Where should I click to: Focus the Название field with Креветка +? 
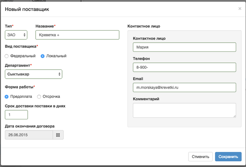click(77, 35)
